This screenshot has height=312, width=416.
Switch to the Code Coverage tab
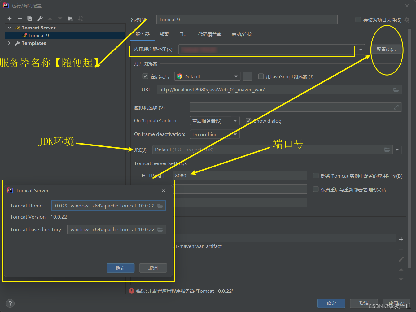(210, 34)
